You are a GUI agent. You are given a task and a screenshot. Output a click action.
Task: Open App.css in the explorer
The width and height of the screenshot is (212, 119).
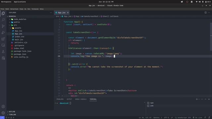coord(19,31)
